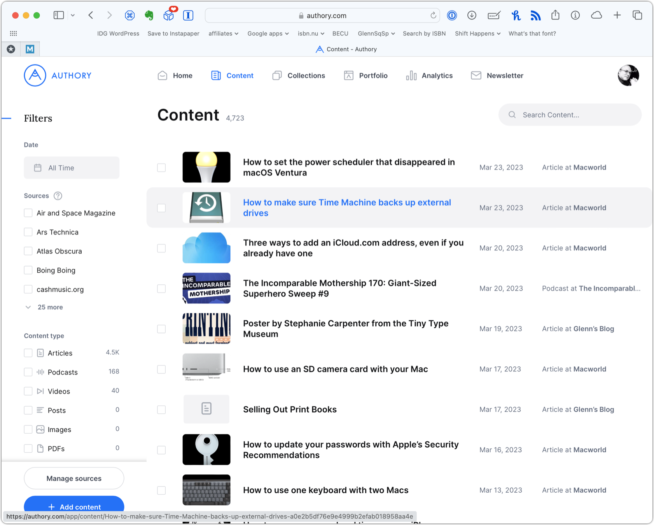The width and height of the screenshot is (654, 525).
Task: Enable Articles content type filter
Action: tap(28, 353)
